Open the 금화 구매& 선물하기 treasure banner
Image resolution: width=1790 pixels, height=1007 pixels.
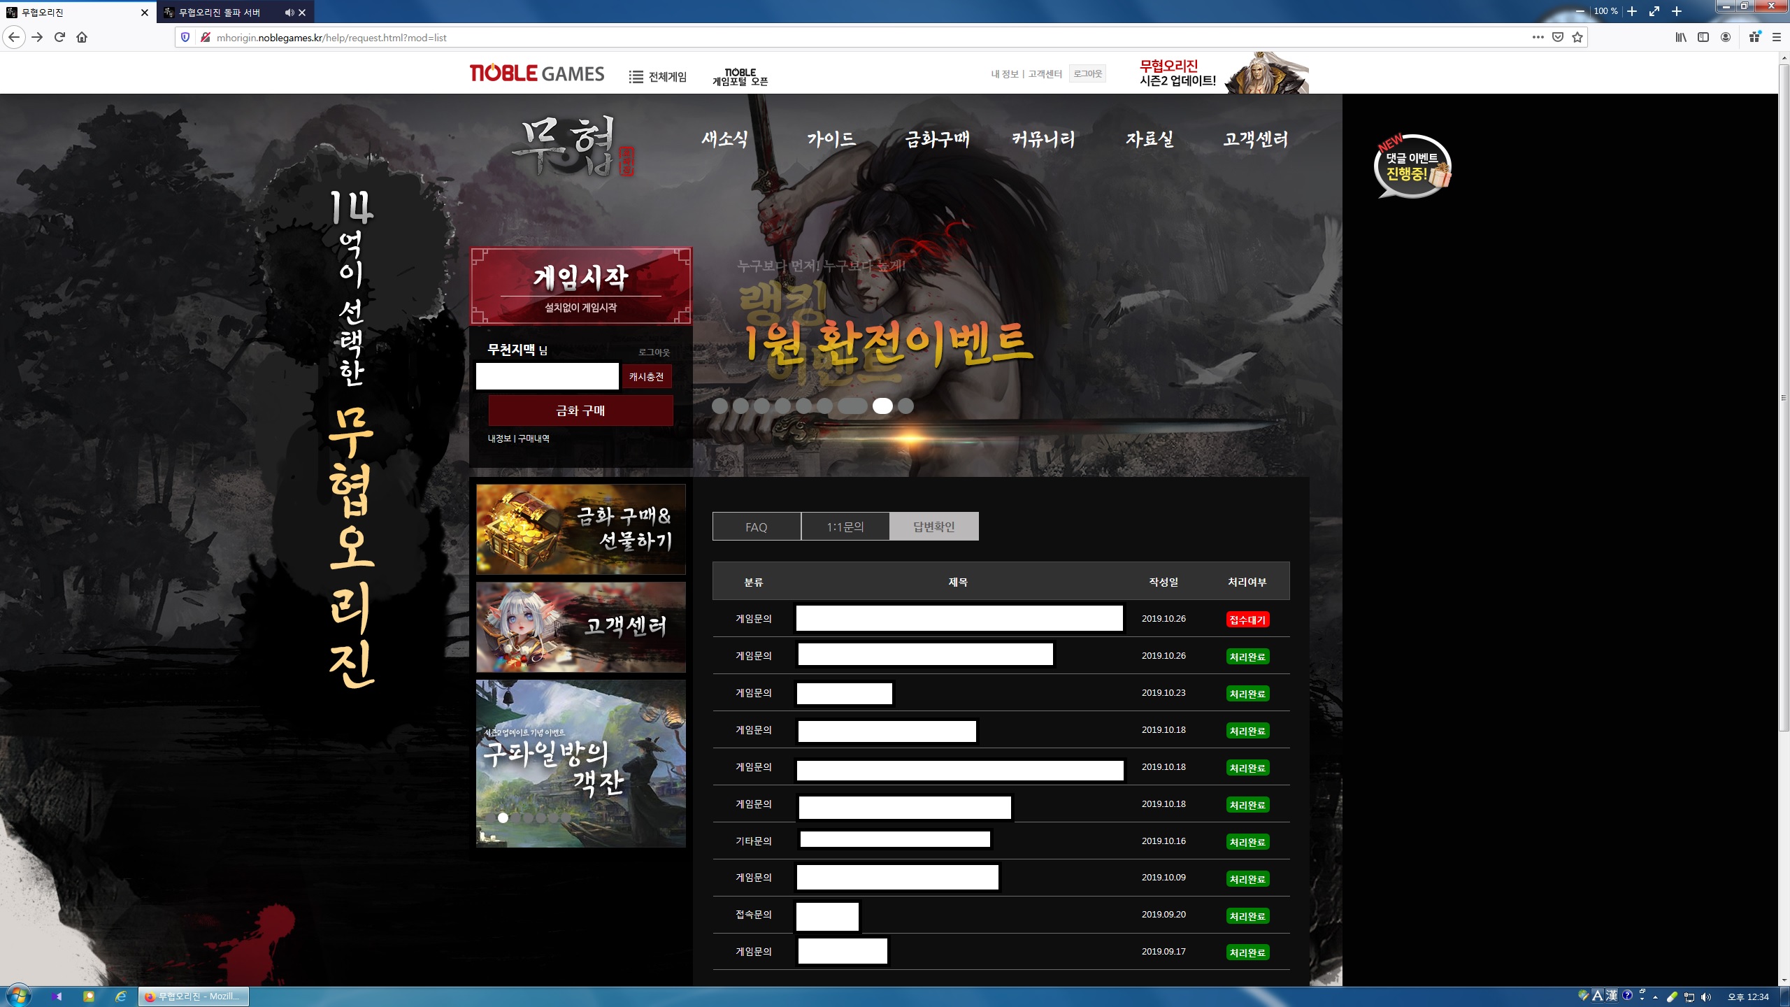(x=581, y=529)
